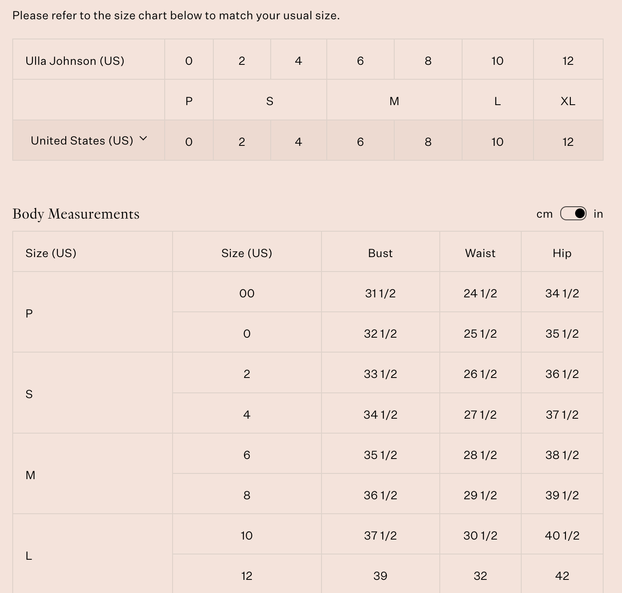Image resolution: width=622 pixels, height=593 pixels.
Task: Click the XL size cell in the conversion chart
Action: (x=568, y=101)
